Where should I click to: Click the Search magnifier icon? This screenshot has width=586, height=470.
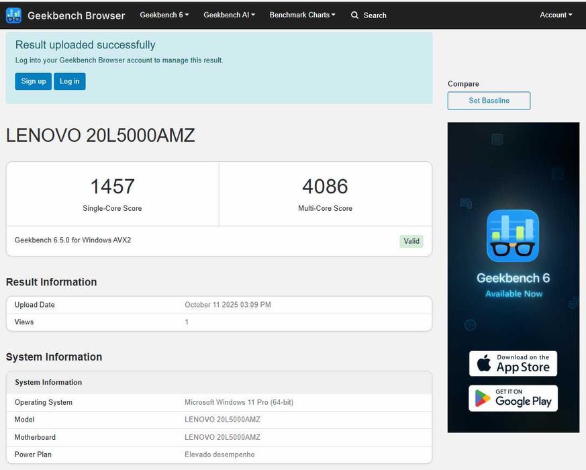354,15
